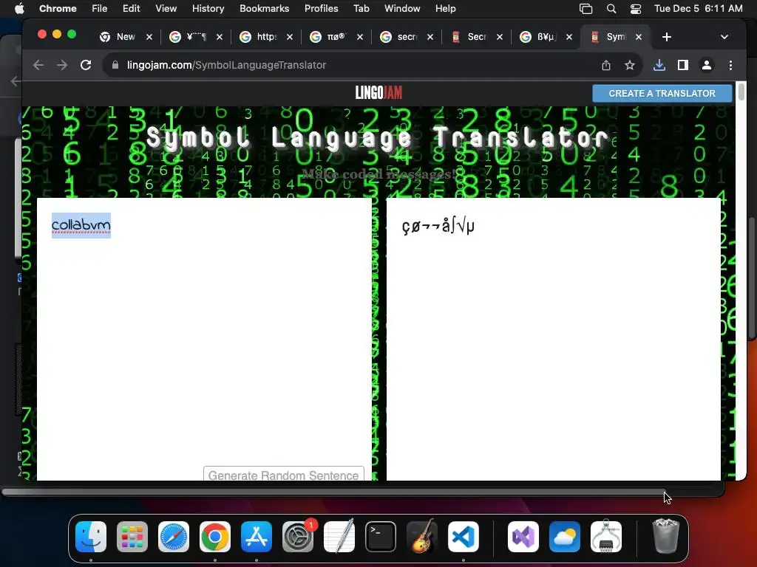Click the page vertical scrollbar thumb

coord(741,92)
